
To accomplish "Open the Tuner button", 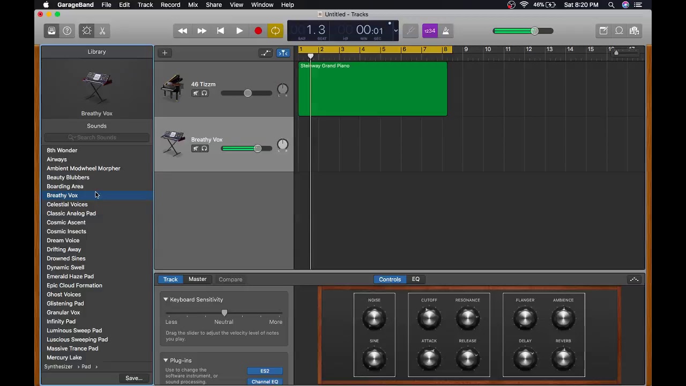I will (x=411, y=31).
